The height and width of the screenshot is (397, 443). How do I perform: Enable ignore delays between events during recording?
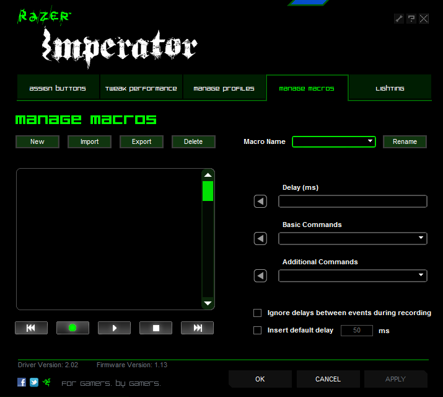pyautogui.click(x=257, y=313)
